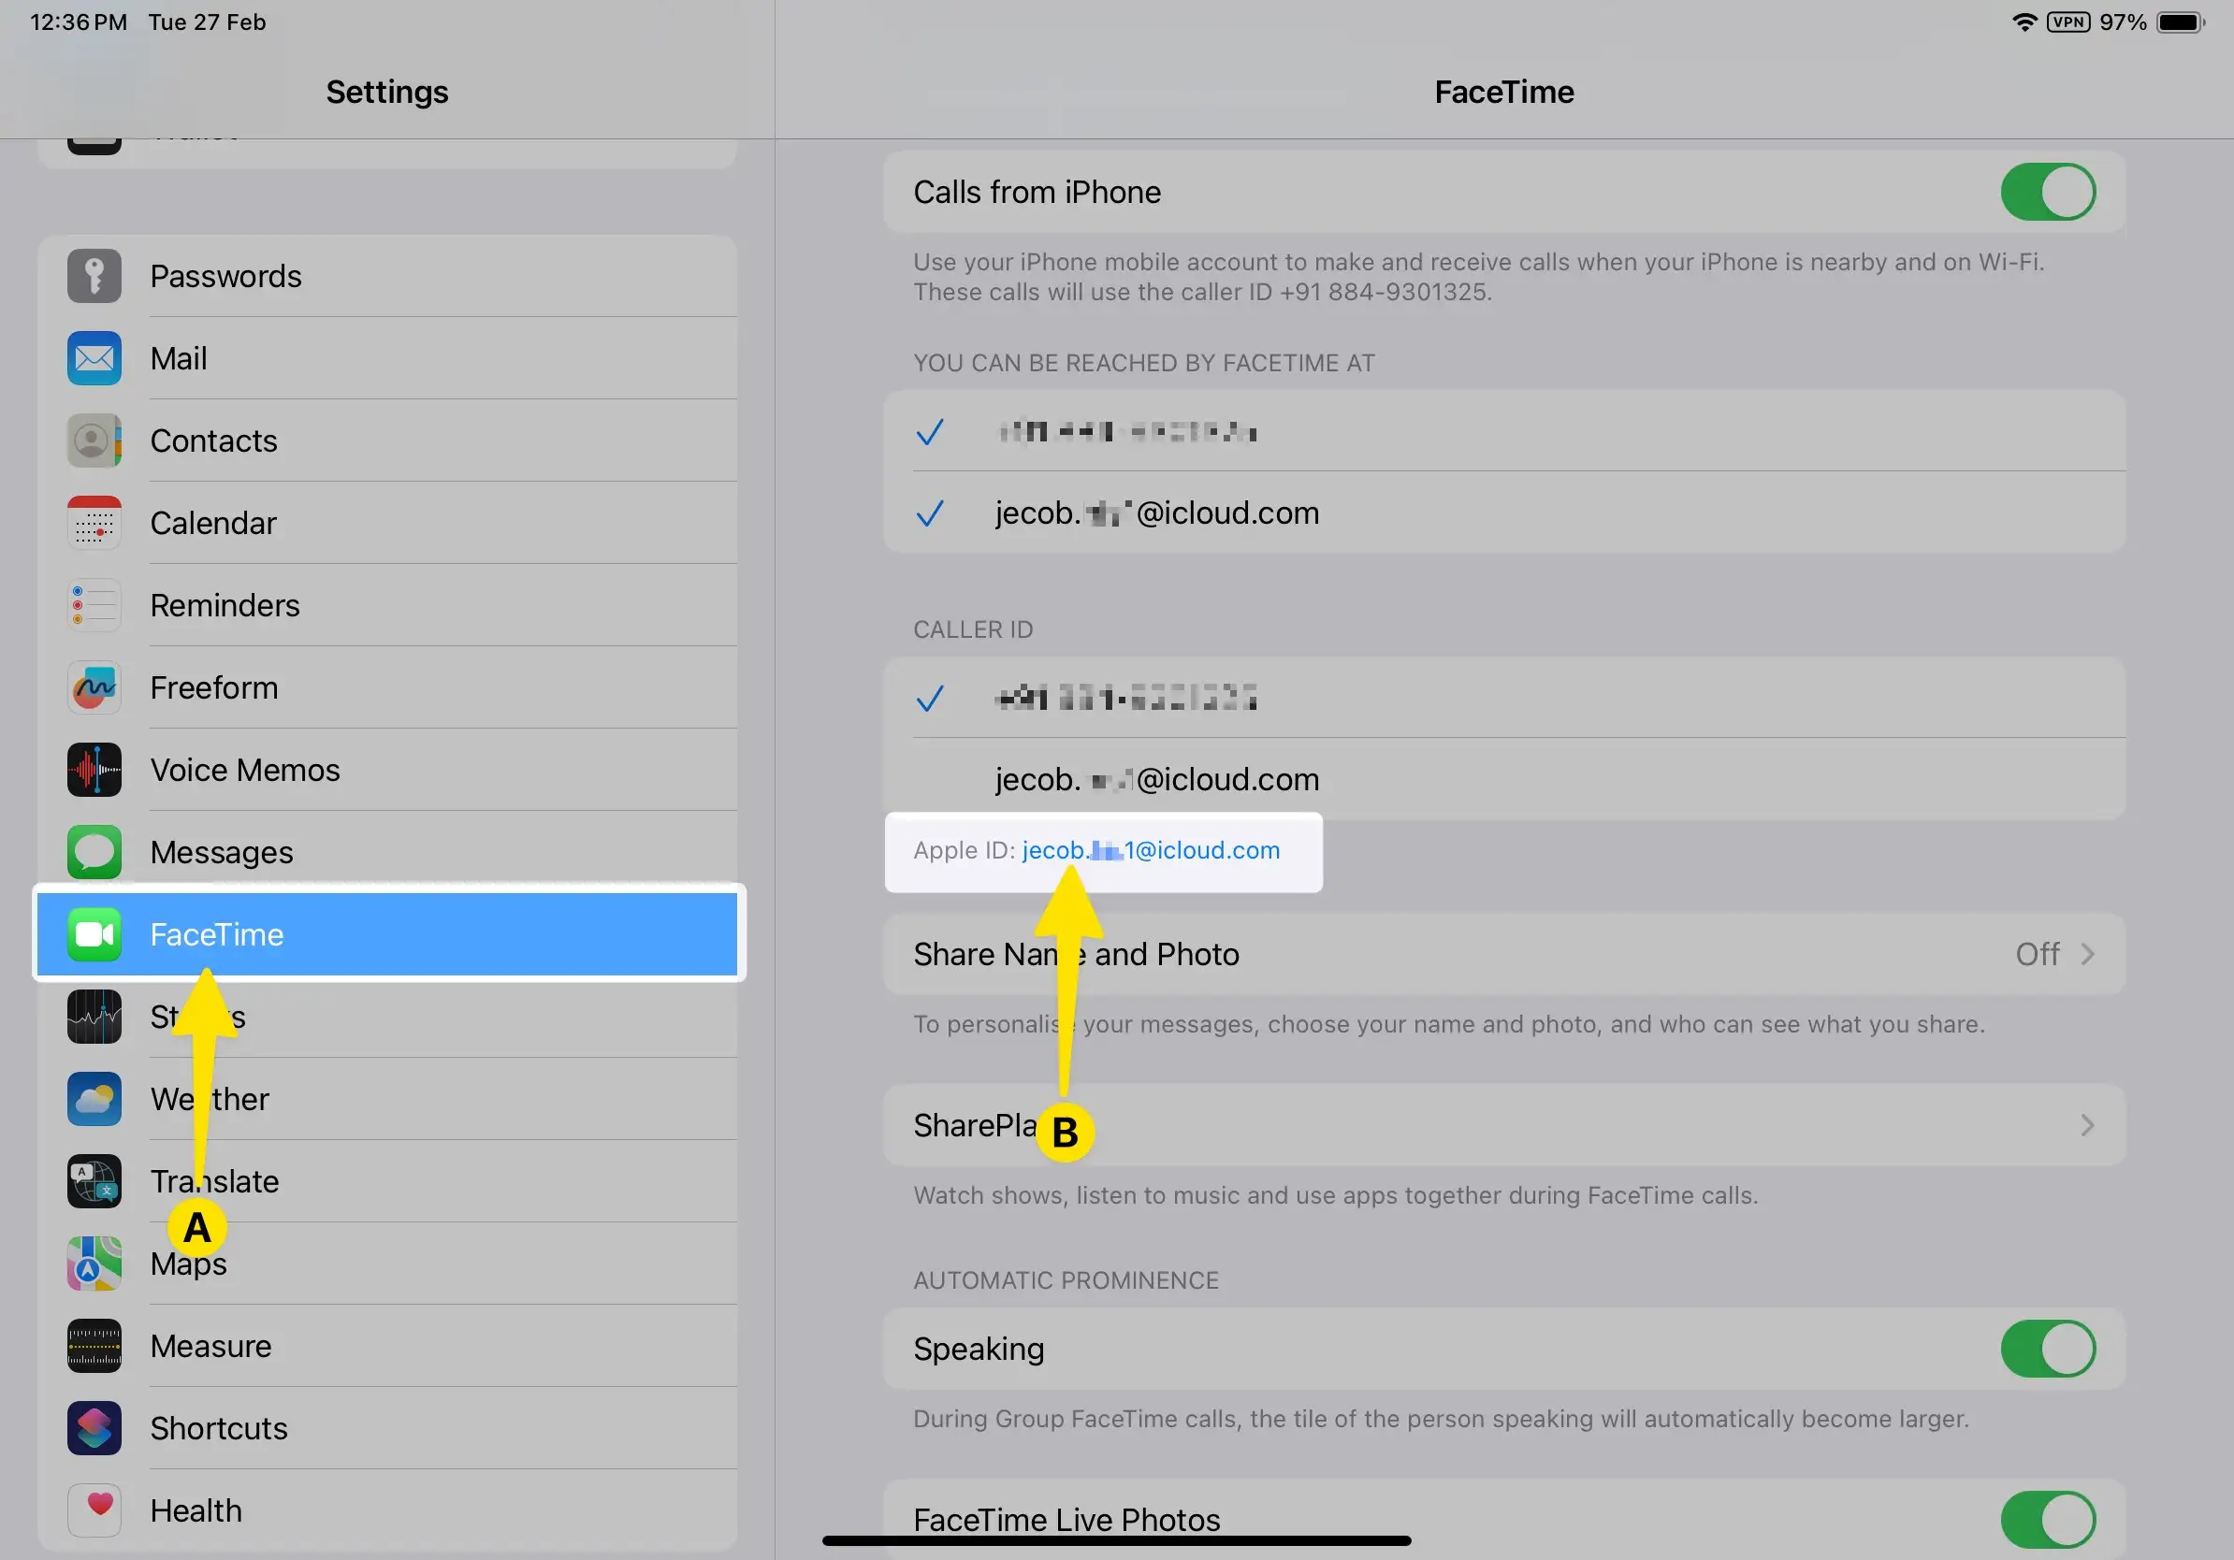Tap the Measure ruler icon
This screenshot has height=1560, width=2234.
[x=94, y=1346]
